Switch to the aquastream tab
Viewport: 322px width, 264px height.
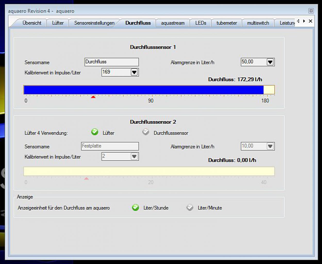(173, 23)
